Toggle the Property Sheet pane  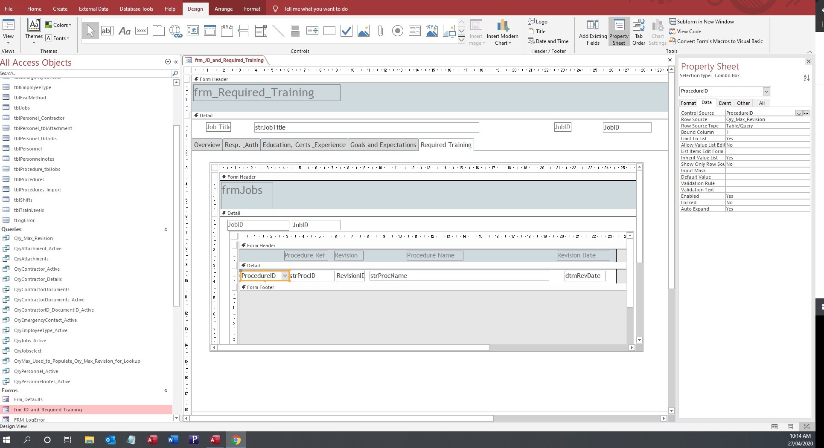(x=619, y=32)
